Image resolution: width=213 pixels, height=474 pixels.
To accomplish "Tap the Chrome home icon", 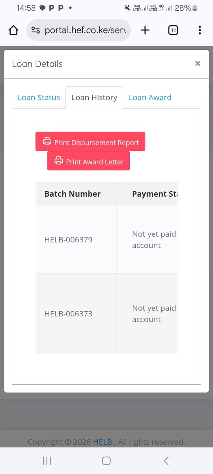I will [x=13, y=30].
